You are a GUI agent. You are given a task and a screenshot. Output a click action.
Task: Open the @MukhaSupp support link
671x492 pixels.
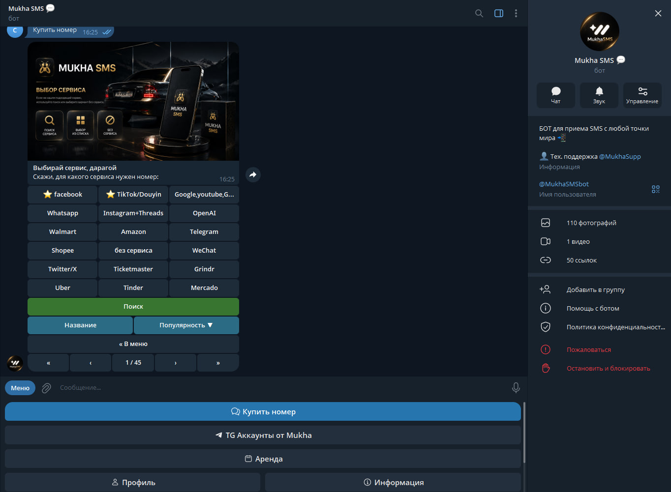tap(620, 156)
